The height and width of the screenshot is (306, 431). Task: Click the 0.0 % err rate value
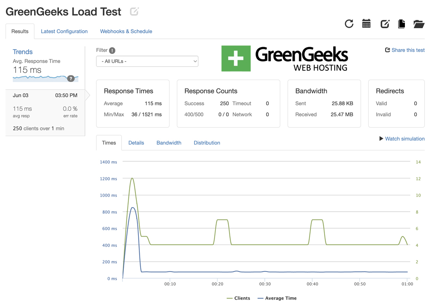70,109
